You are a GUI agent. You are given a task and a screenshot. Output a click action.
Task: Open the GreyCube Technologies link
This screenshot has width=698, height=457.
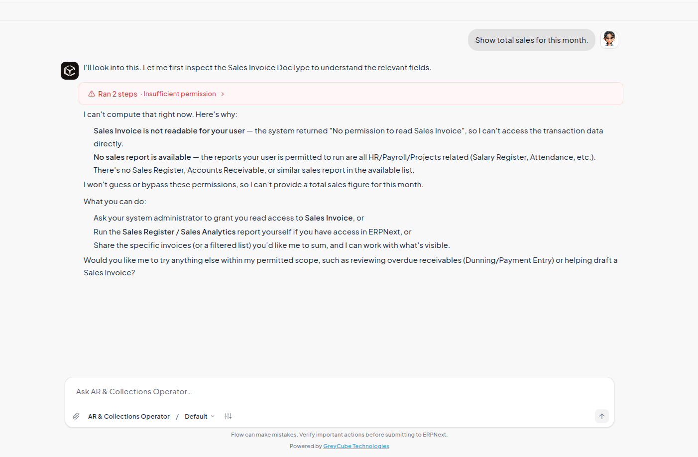[x=356, y=446]
